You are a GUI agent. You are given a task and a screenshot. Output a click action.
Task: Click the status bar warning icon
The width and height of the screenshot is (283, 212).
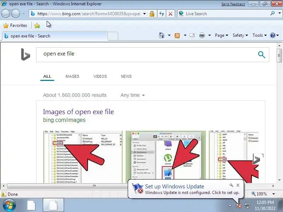tap(4, 194)
